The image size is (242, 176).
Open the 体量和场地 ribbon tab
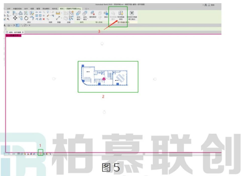click(17, 9)
